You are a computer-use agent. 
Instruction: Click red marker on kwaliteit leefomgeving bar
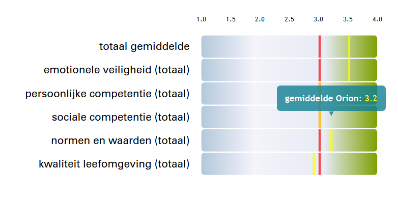click(x=320, y=164)
